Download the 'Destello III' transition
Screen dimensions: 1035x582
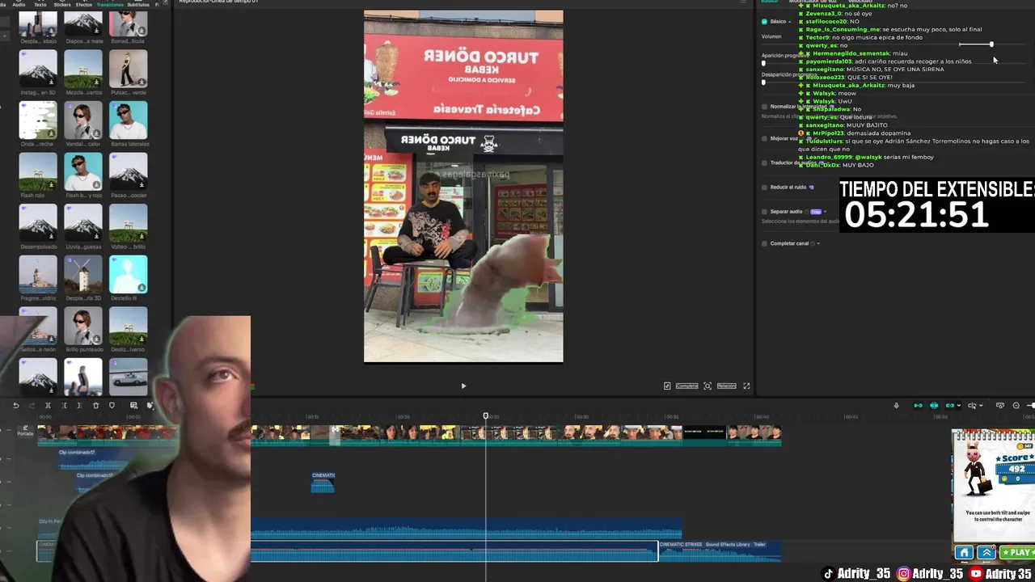[142, 287]
